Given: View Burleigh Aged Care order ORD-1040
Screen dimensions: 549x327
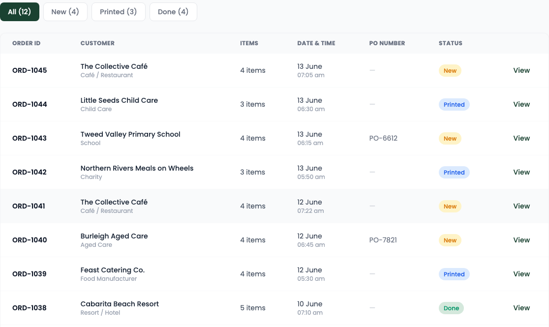Looking at the screenshot, I should click(521, 240).
